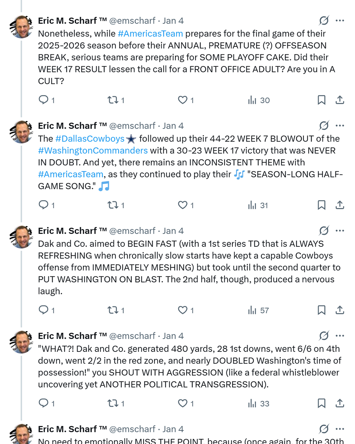Viewport: 355px width, 444px height.
Task: Reply to the BEGIN FAST tweet
Action: pyautogui.click(x=44, y=310)
